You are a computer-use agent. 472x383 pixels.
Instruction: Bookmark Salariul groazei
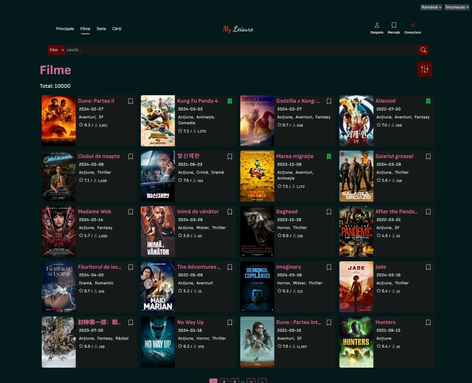(x=428, y=157)
